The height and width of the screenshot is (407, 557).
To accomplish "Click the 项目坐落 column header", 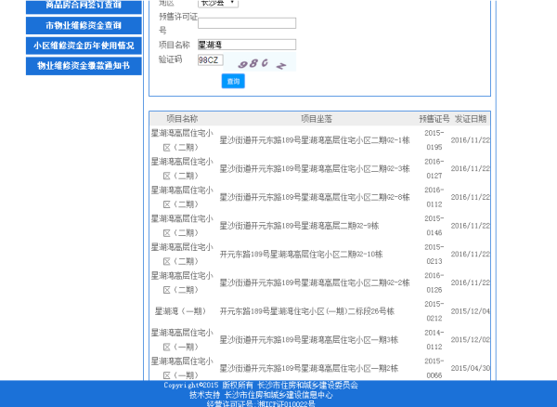I will pyautogui.click(x=316, y=119).
